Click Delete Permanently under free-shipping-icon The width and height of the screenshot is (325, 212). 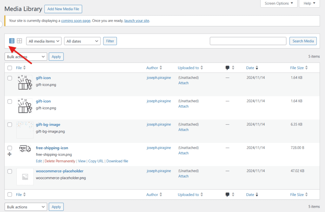(60, 161)
